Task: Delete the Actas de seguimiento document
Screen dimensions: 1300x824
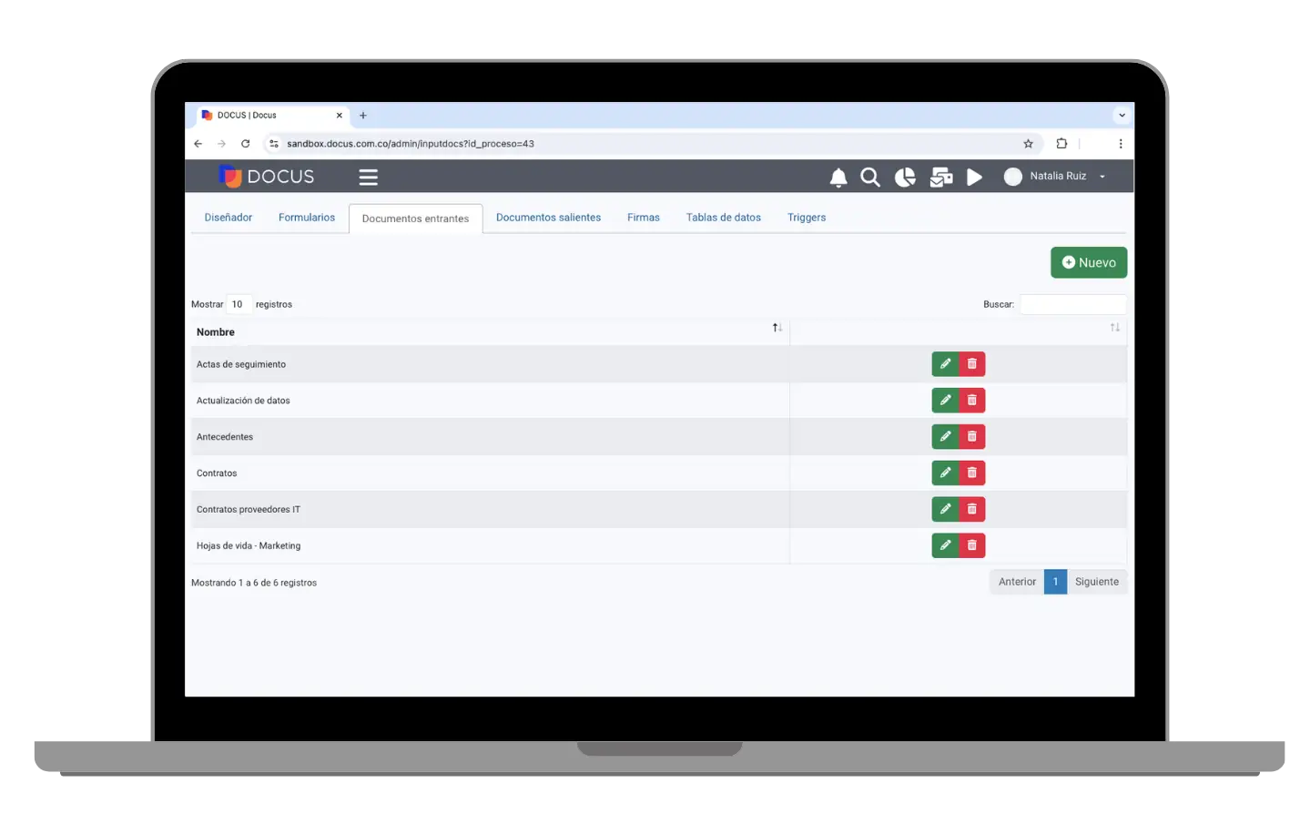Action: (x=971, y=364)
